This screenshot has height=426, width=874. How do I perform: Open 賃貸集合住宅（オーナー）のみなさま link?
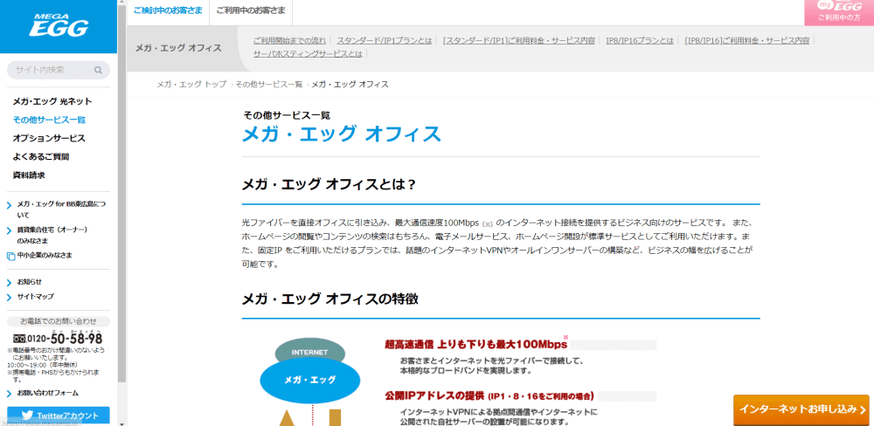pos(52,235)
